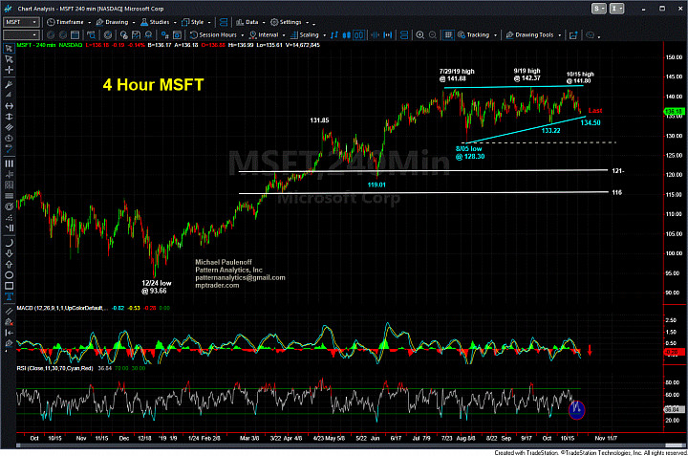Viewport: 688px width, 456px height.
Task: Open the Style menu
Action: pos(193,22)
